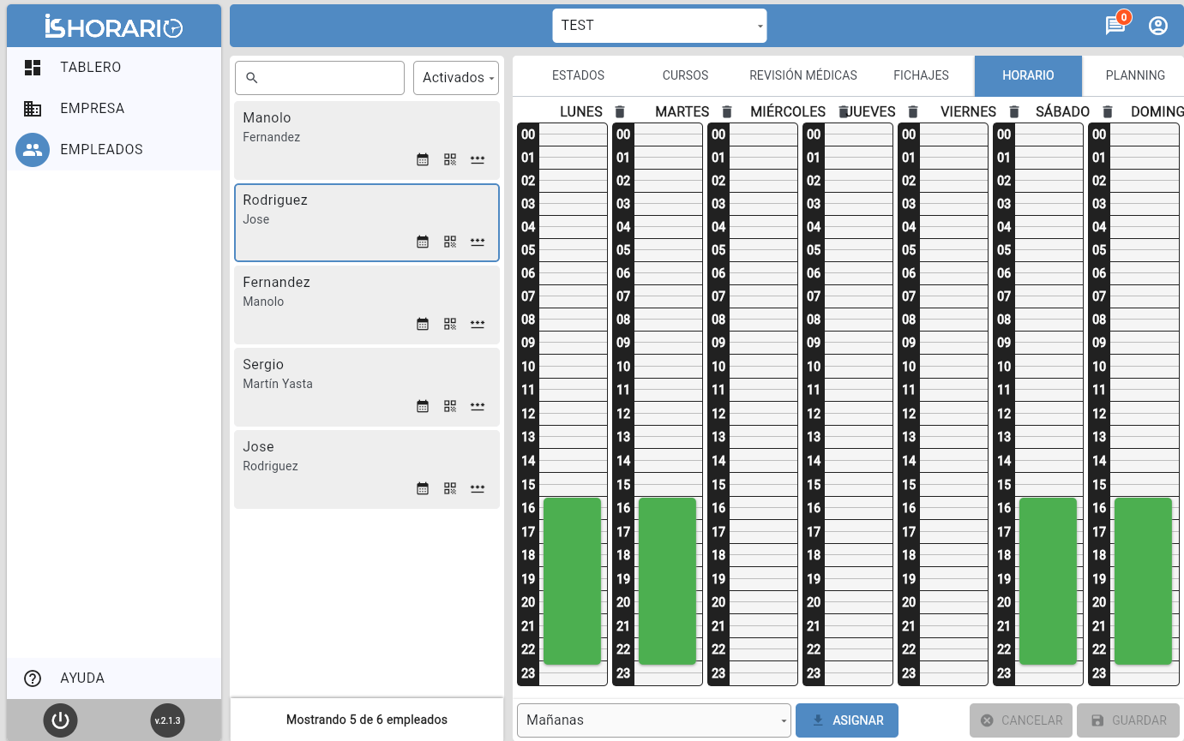Open AYUDA help section
This screenshot has height=741, width=1184.
82,678
